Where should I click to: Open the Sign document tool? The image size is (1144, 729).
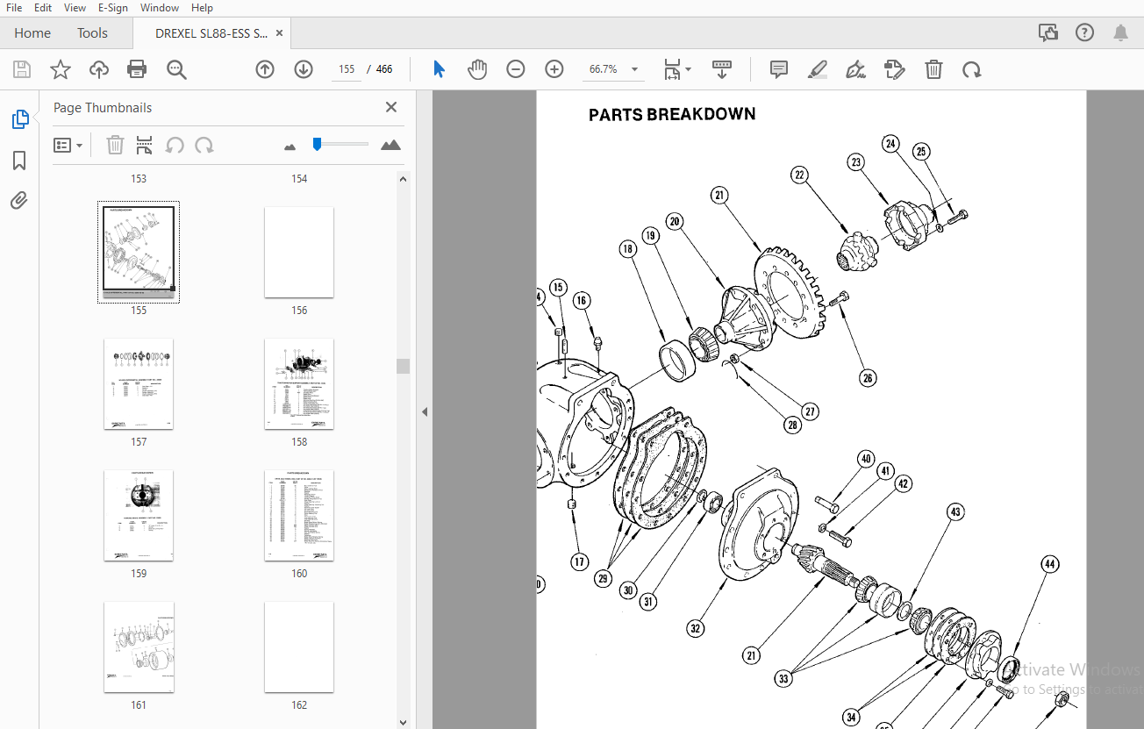tap(856, 69)
